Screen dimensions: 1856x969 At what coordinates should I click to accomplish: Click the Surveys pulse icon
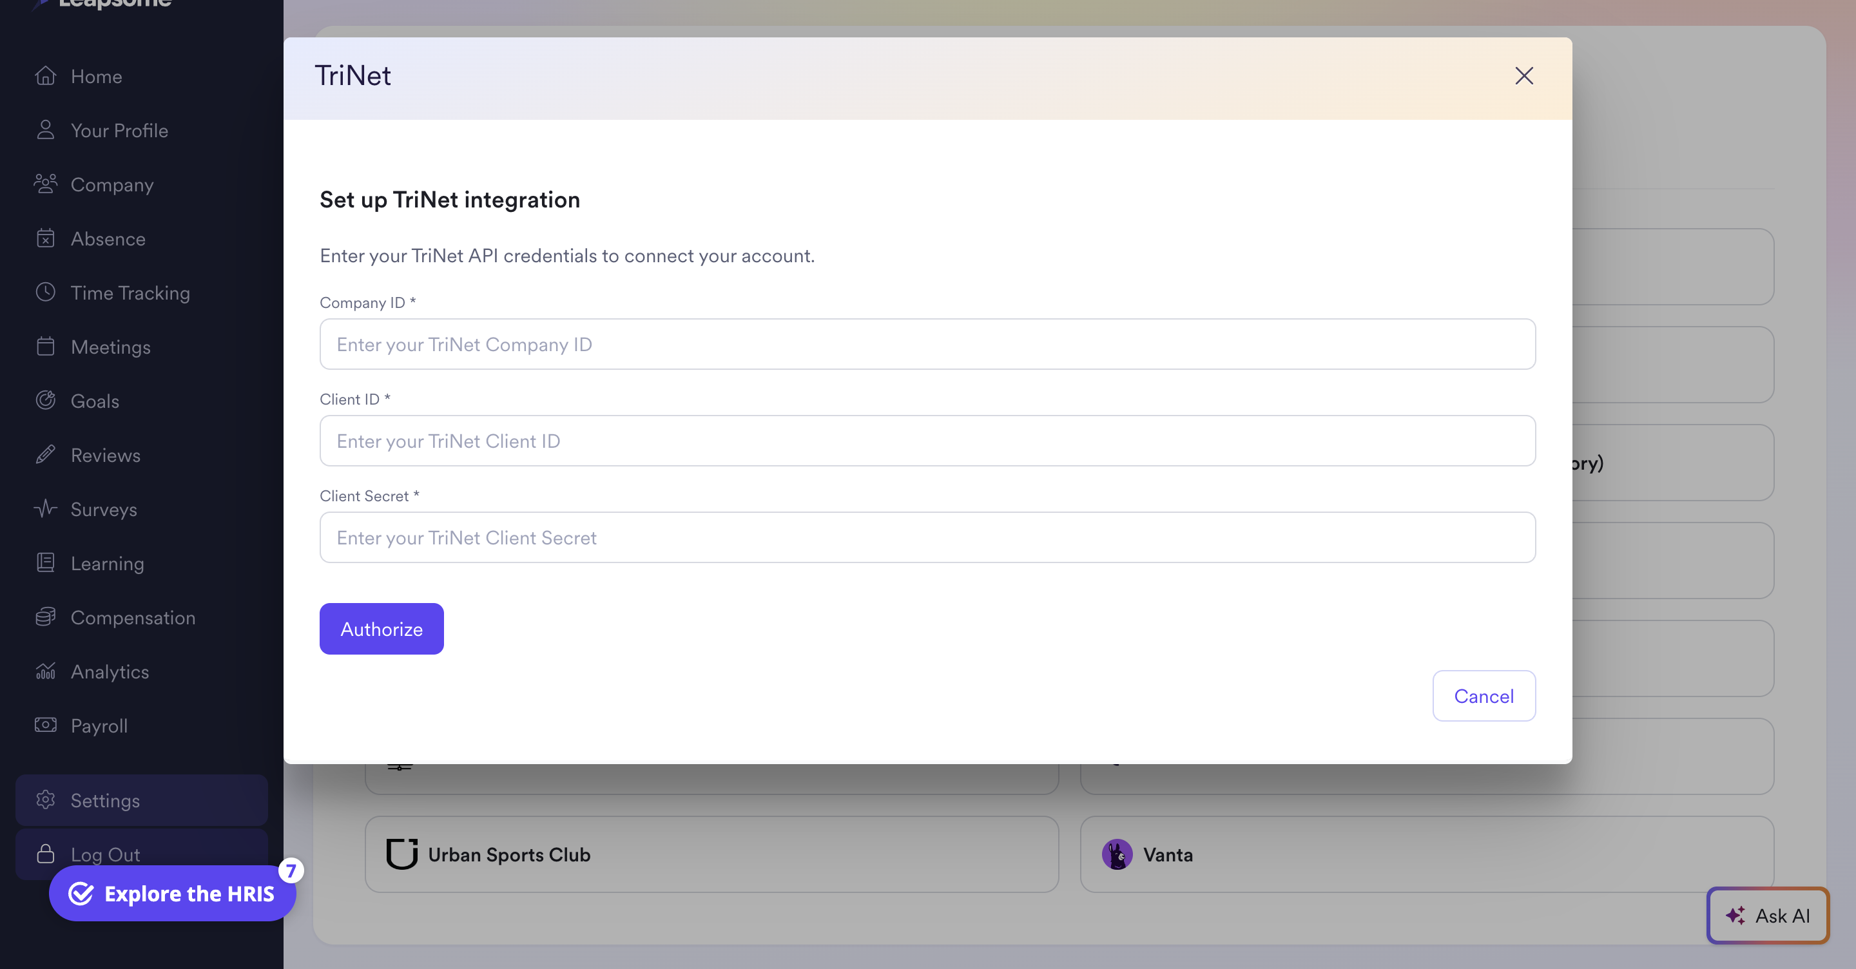[x=45, y=508]
